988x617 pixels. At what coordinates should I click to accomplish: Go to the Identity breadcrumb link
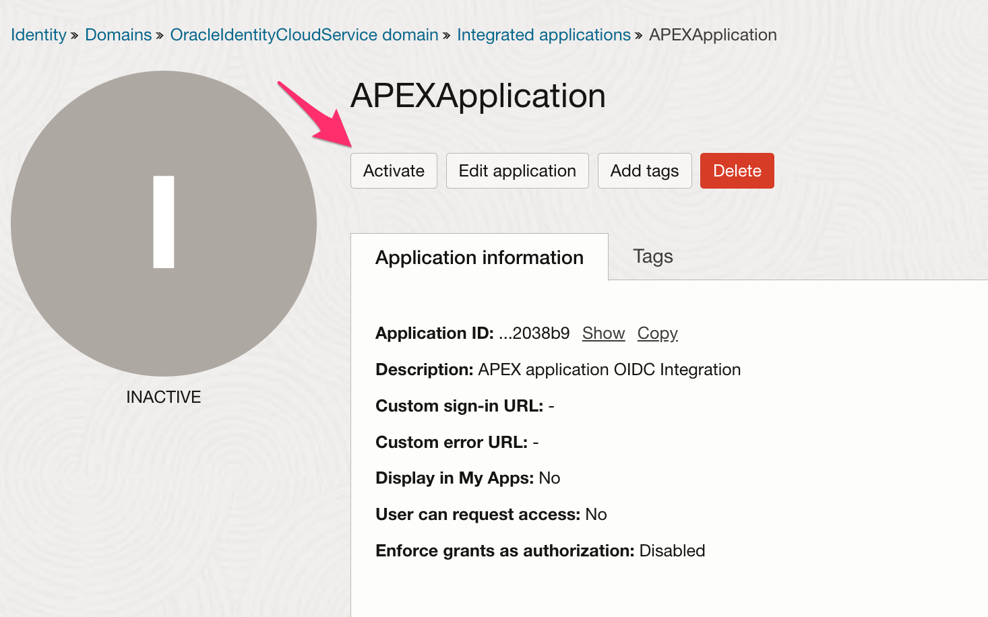38,35
